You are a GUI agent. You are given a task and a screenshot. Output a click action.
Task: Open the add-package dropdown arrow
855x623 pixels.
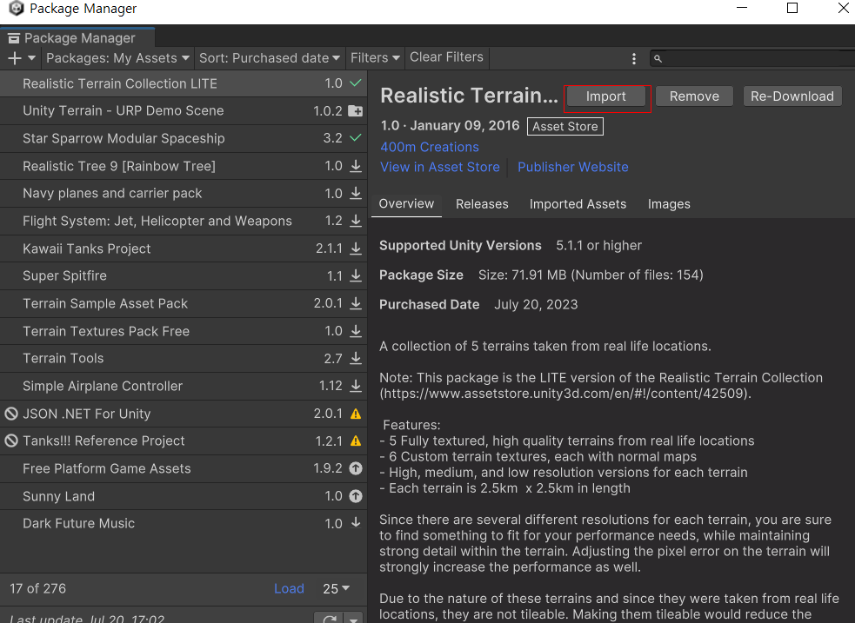click(31, 58)
